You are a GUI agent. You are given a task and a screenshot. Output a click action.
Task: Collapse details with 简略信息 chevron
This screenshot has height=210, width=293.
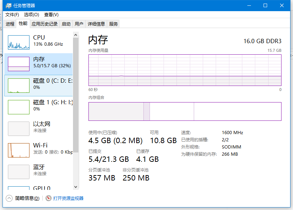(x=9, y=198)
